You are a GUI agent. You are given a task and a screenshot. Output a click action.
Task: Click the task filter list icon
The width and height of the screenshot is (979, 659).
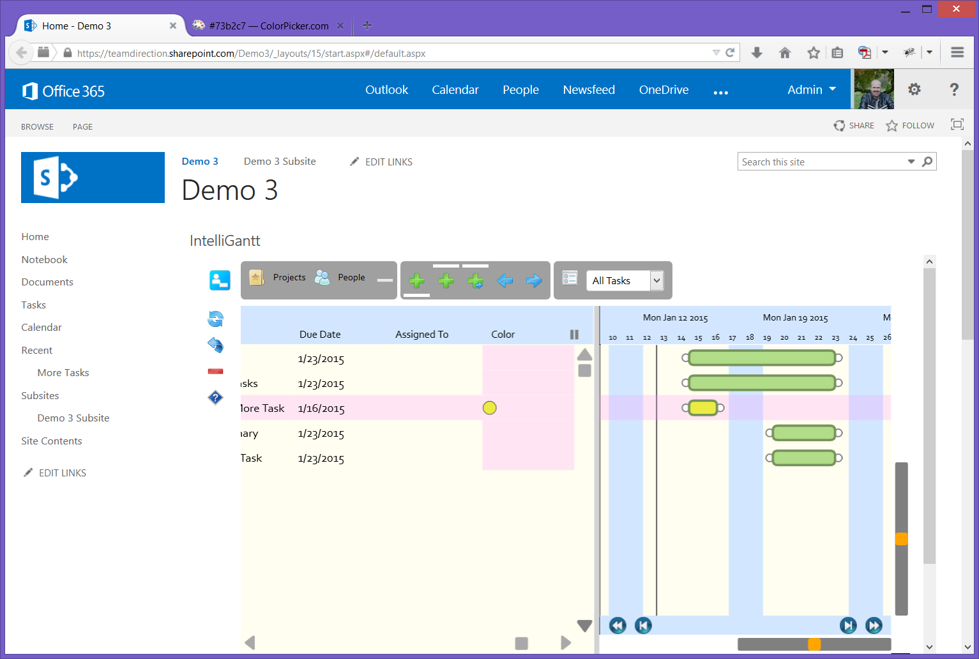point(570,277)
